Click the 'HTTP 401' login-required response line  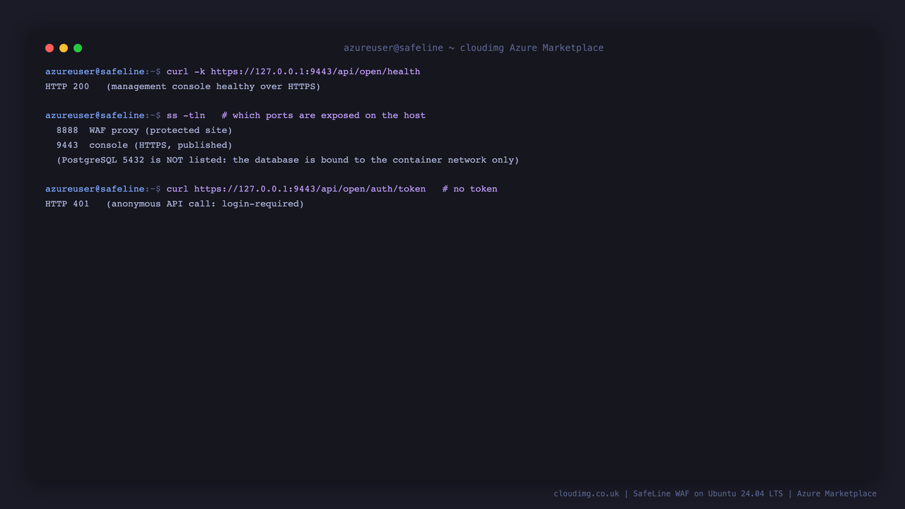175,204
